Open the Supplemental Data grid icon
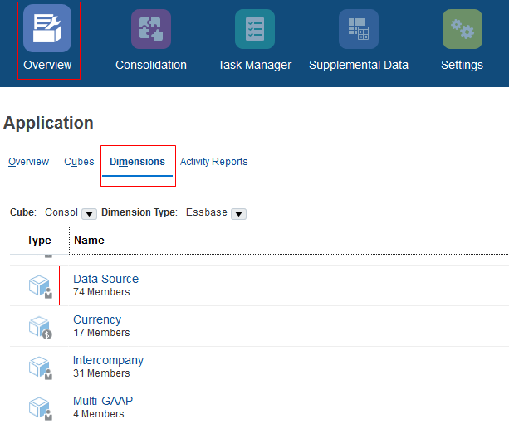Viewport: 509px width, 424px height. [359, 29]
